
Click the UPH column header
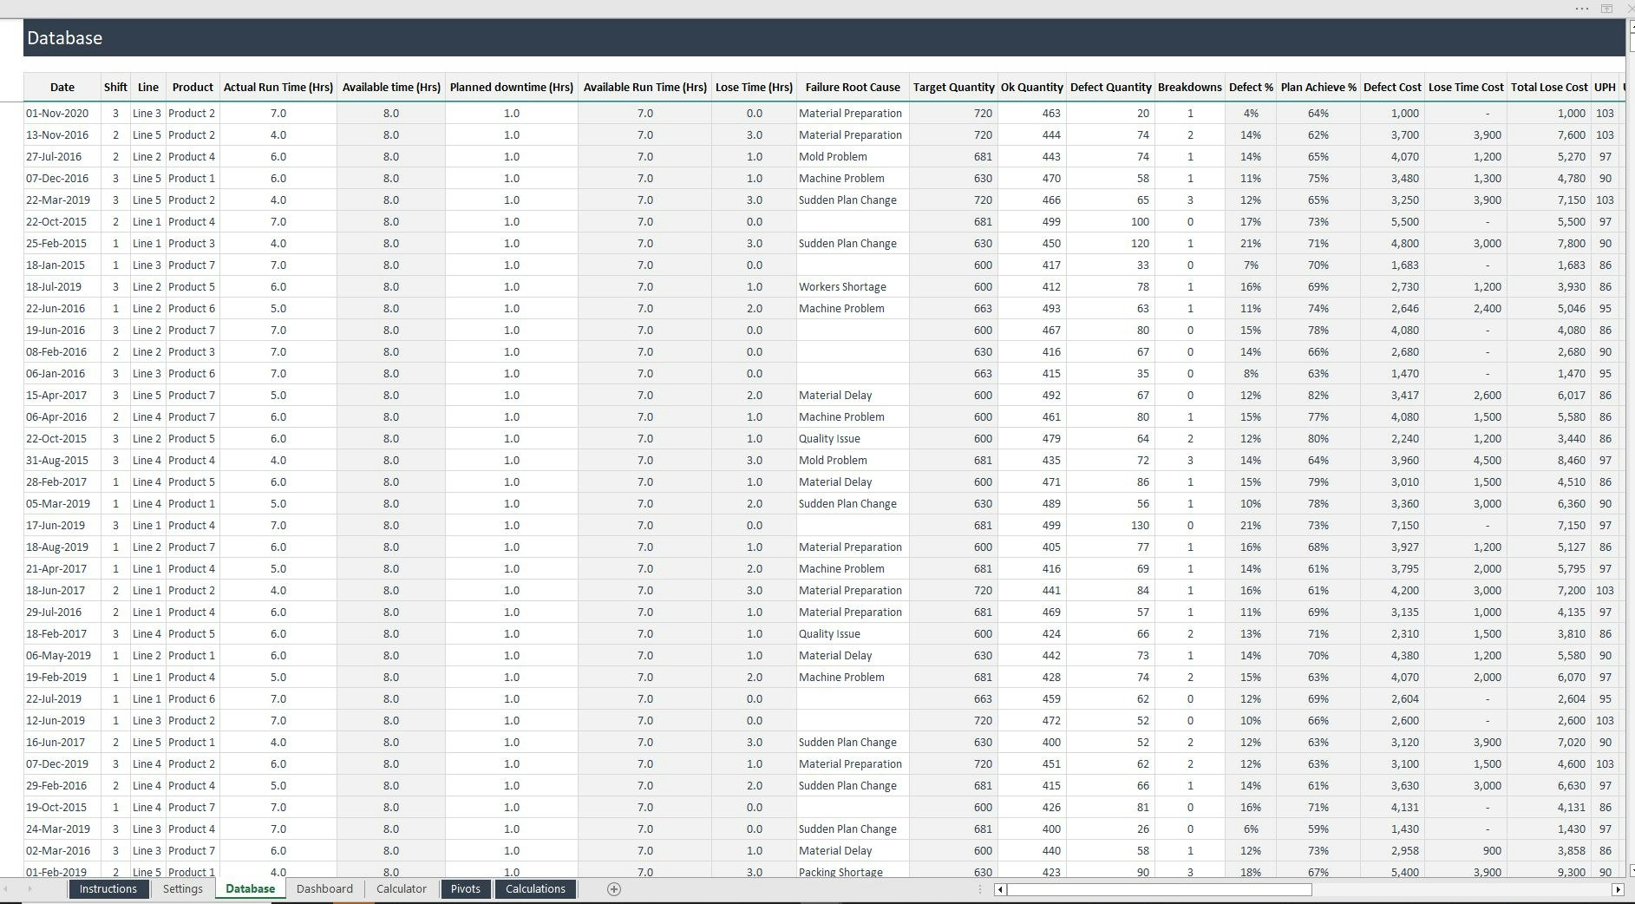pos(1606,87)
